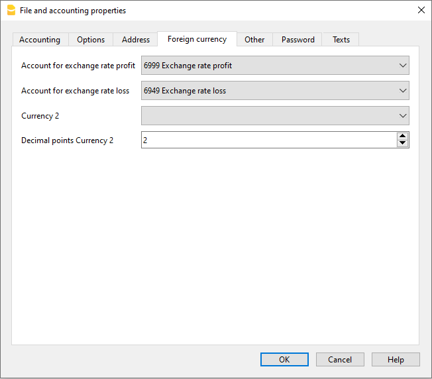Click the Banana app icon in title bar
This screenshot has width=432, height=379.
[x=11, y=10]
